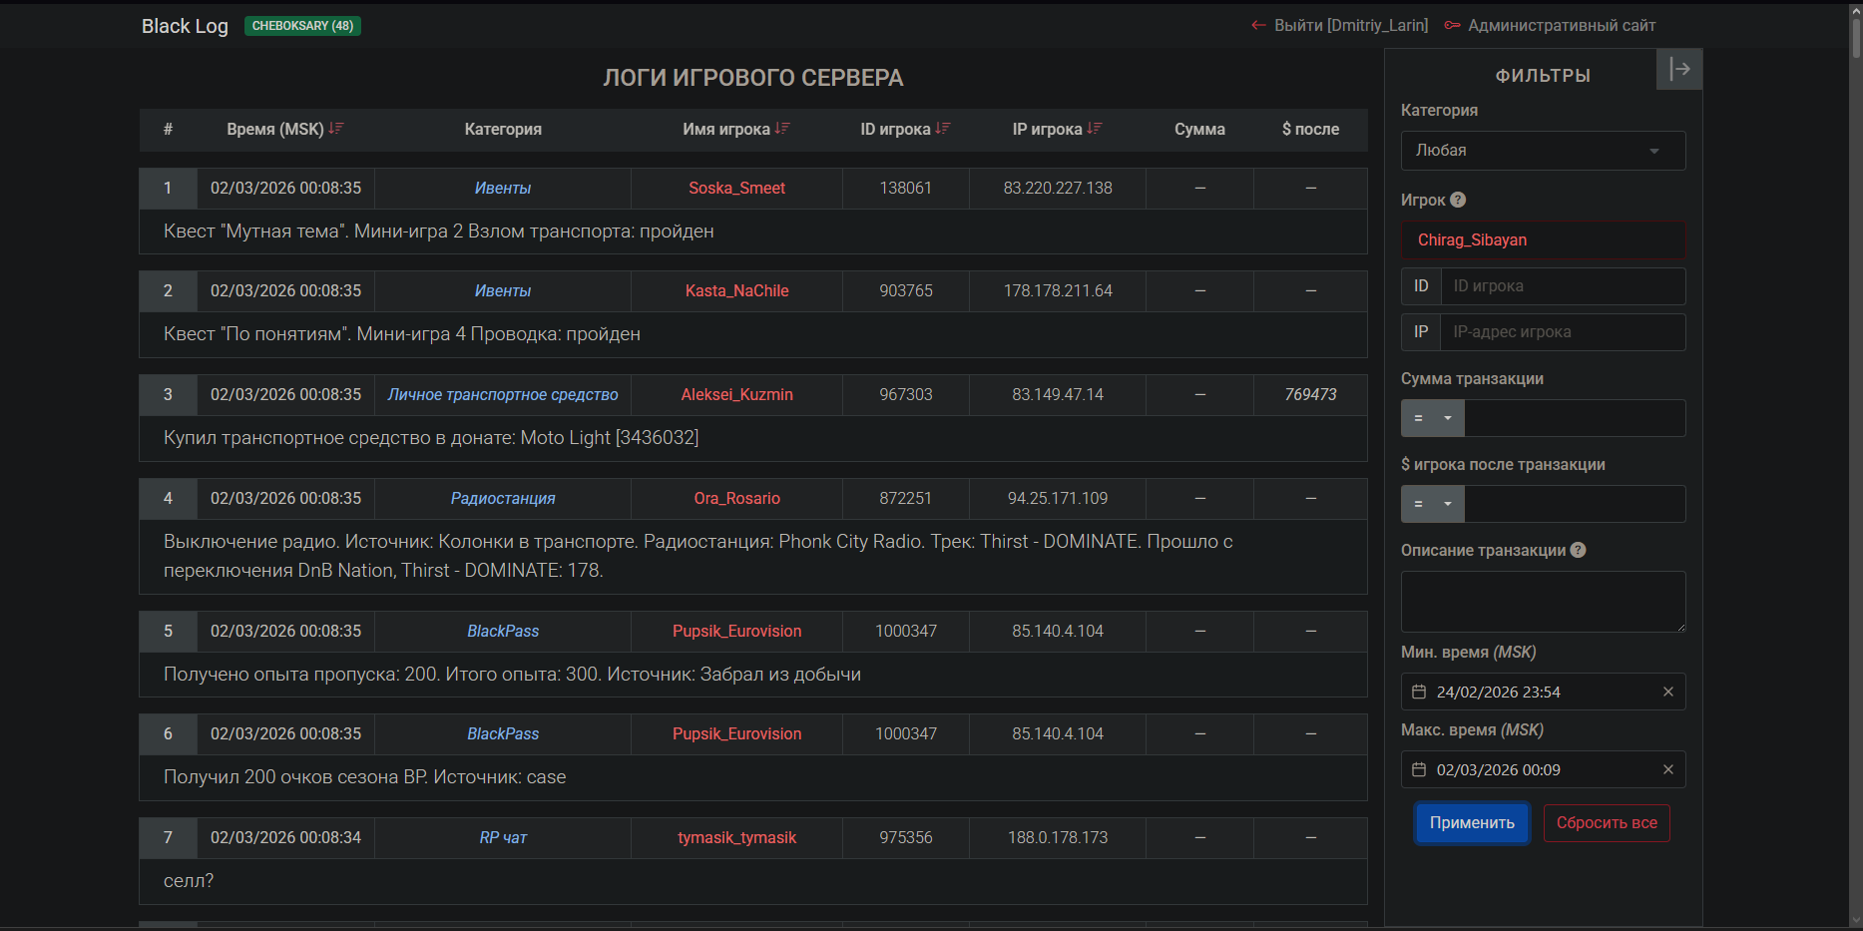Sort by ID игрока sort icon
1863x931 pixels.
tap(943, 129)
